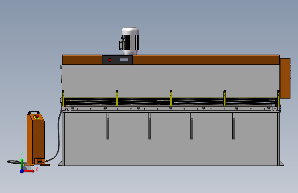
Task: Pick the orange pedestal column body
Action: [x=35, y=140]
